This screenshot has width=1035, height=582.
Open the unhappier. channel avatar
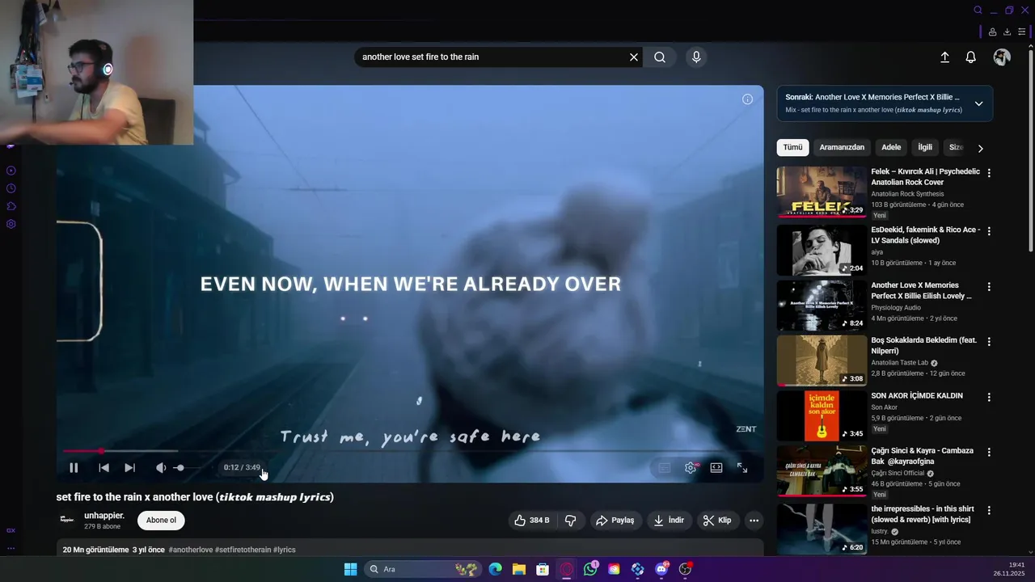tap(66, 520)
